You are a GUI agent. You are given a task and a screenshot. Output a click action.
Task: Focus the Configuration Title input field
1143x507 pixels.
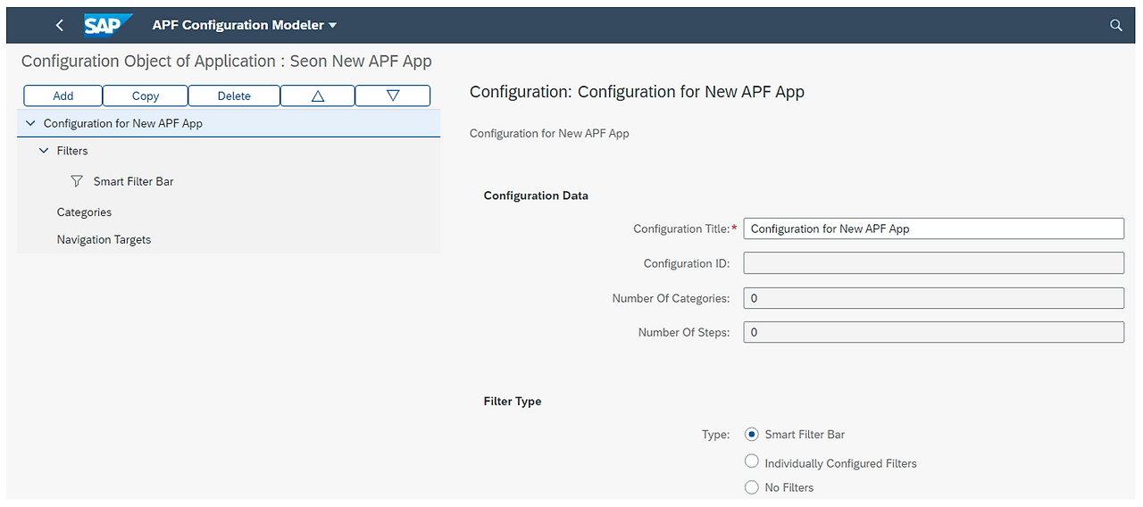(933, 229)
